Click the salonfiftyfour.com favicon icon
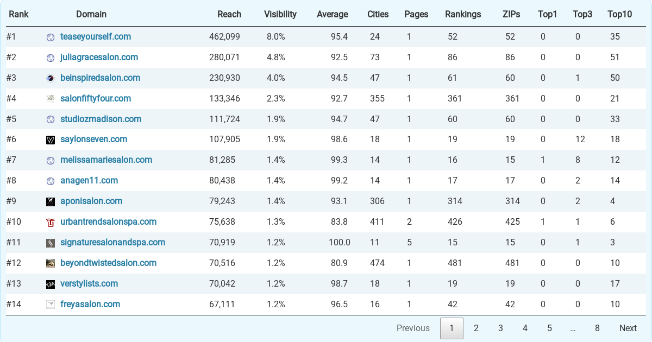 coord(51,99)
